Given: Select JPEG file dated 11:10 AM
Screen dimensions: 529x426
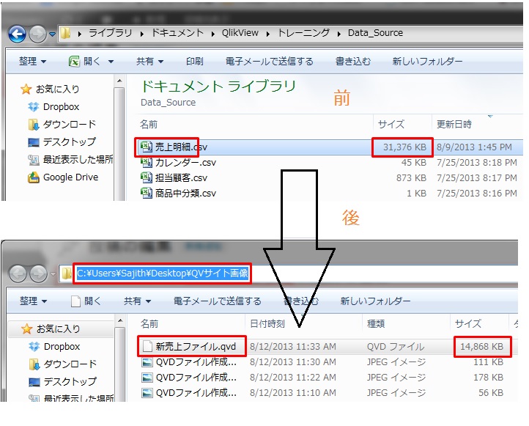Looking at the screenshot, I should pyautogui.click(x=189, y=393).
